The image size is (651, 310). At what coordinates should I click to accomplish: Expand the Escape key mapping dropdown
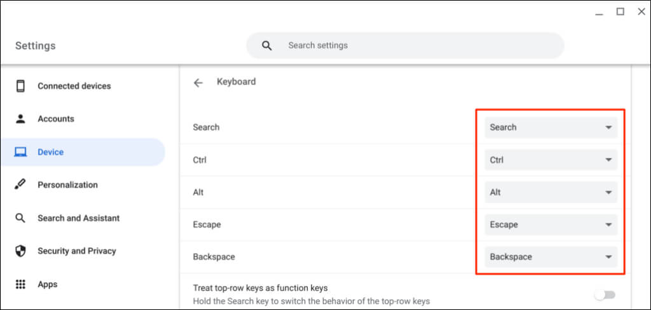point(551,224)
